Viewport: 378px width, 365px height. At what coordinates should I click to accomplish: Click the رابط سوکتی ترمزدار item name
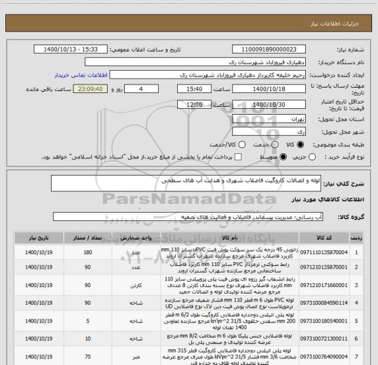coord(230,267)
